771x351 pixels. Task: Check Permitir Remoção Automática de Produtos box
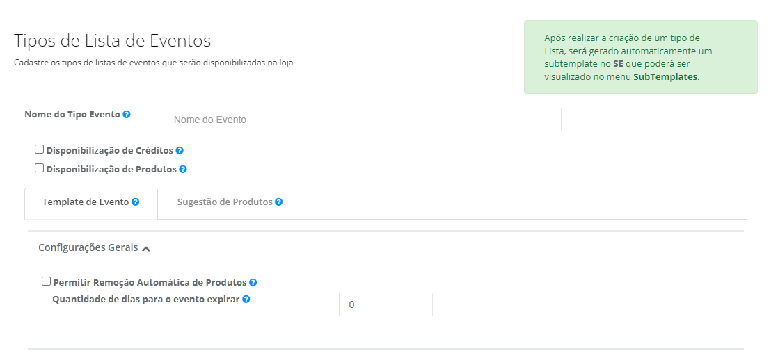tap(46, 281)
